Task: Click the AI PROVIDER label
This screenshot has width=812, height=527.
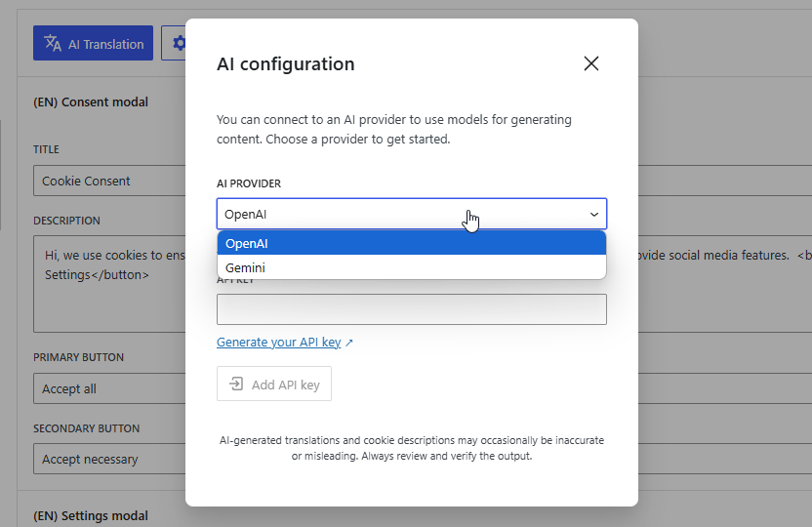Action: pos(249,183)
